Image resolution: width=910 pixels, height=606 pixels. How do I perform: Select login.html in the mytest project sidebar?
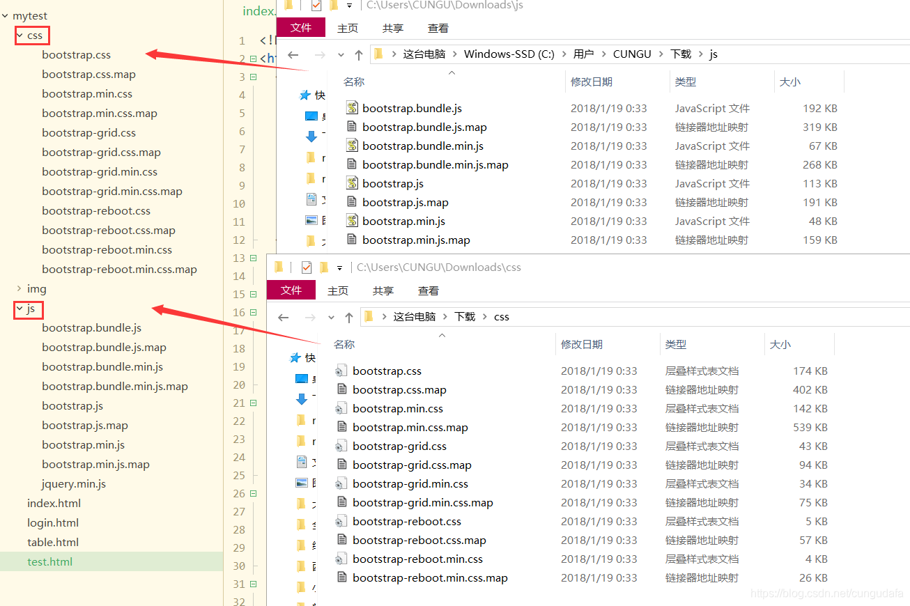pyautogui.click(x=54, y=522)
